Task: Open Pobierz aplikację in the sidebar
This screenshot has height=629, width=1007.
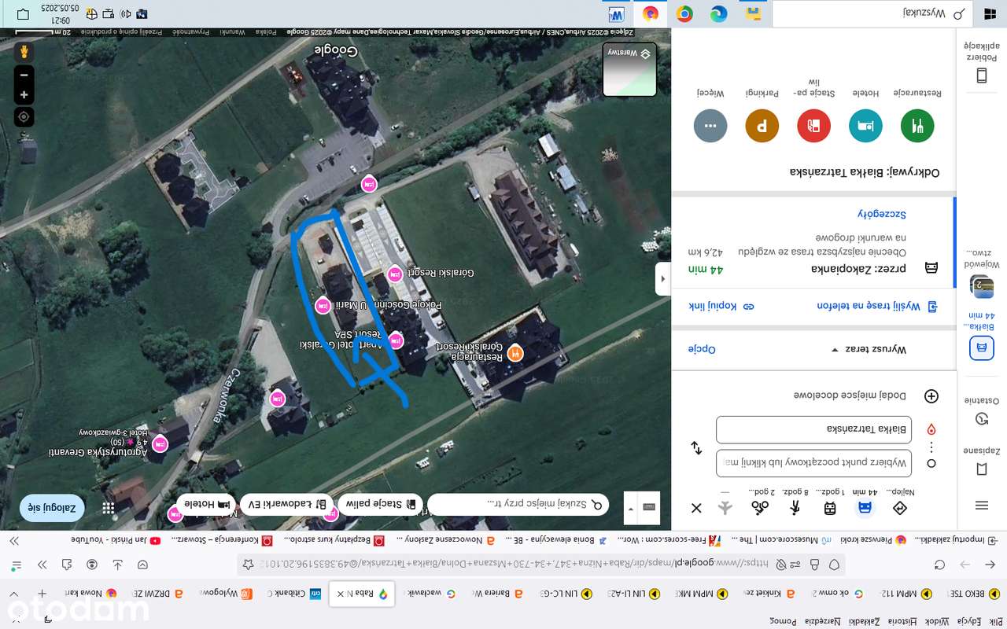Action: (x=982, y=63)
